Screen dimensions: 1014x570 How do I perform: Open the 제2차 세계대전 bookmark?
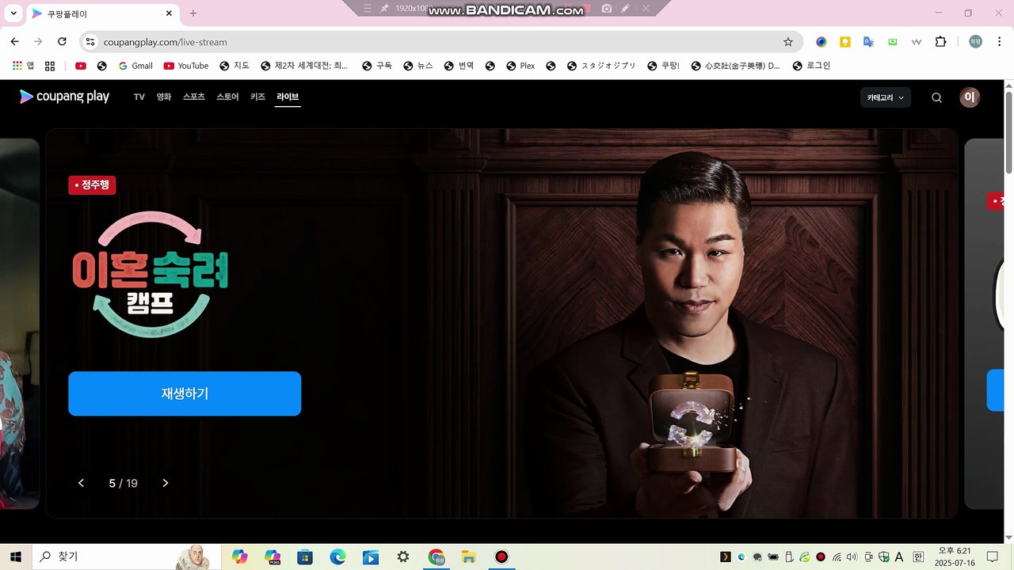304,66
